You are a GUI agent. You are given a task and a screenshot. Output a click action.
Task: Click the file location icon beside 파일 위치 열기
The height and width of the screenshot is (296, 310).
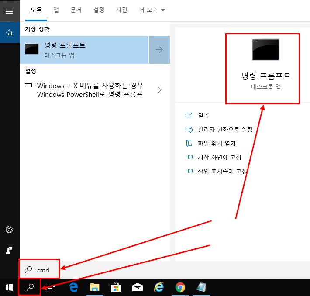[x=189, y=143]
